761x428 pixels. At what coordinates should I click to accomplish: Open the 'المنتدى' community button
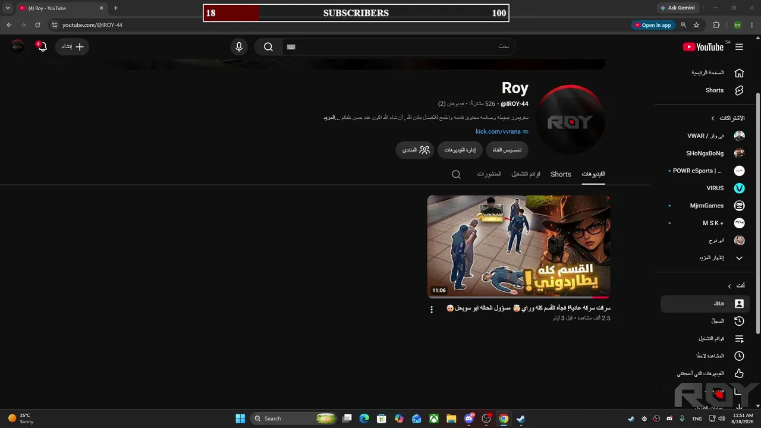point(415,150)
